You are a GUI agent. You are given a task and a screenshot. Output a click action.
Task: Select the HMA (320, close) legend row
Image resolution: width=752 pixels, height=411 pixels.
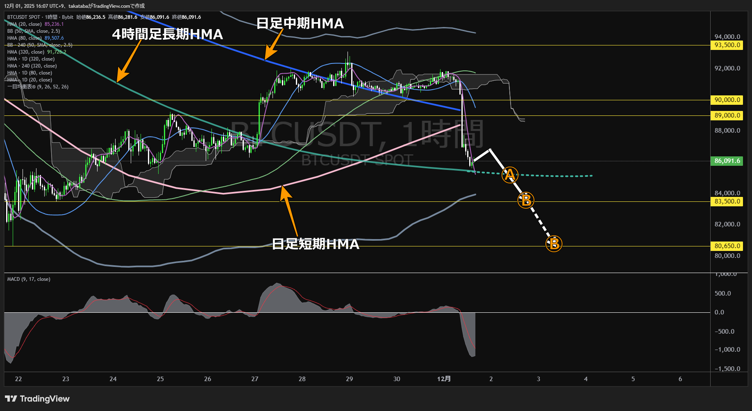tap(36, 52)
